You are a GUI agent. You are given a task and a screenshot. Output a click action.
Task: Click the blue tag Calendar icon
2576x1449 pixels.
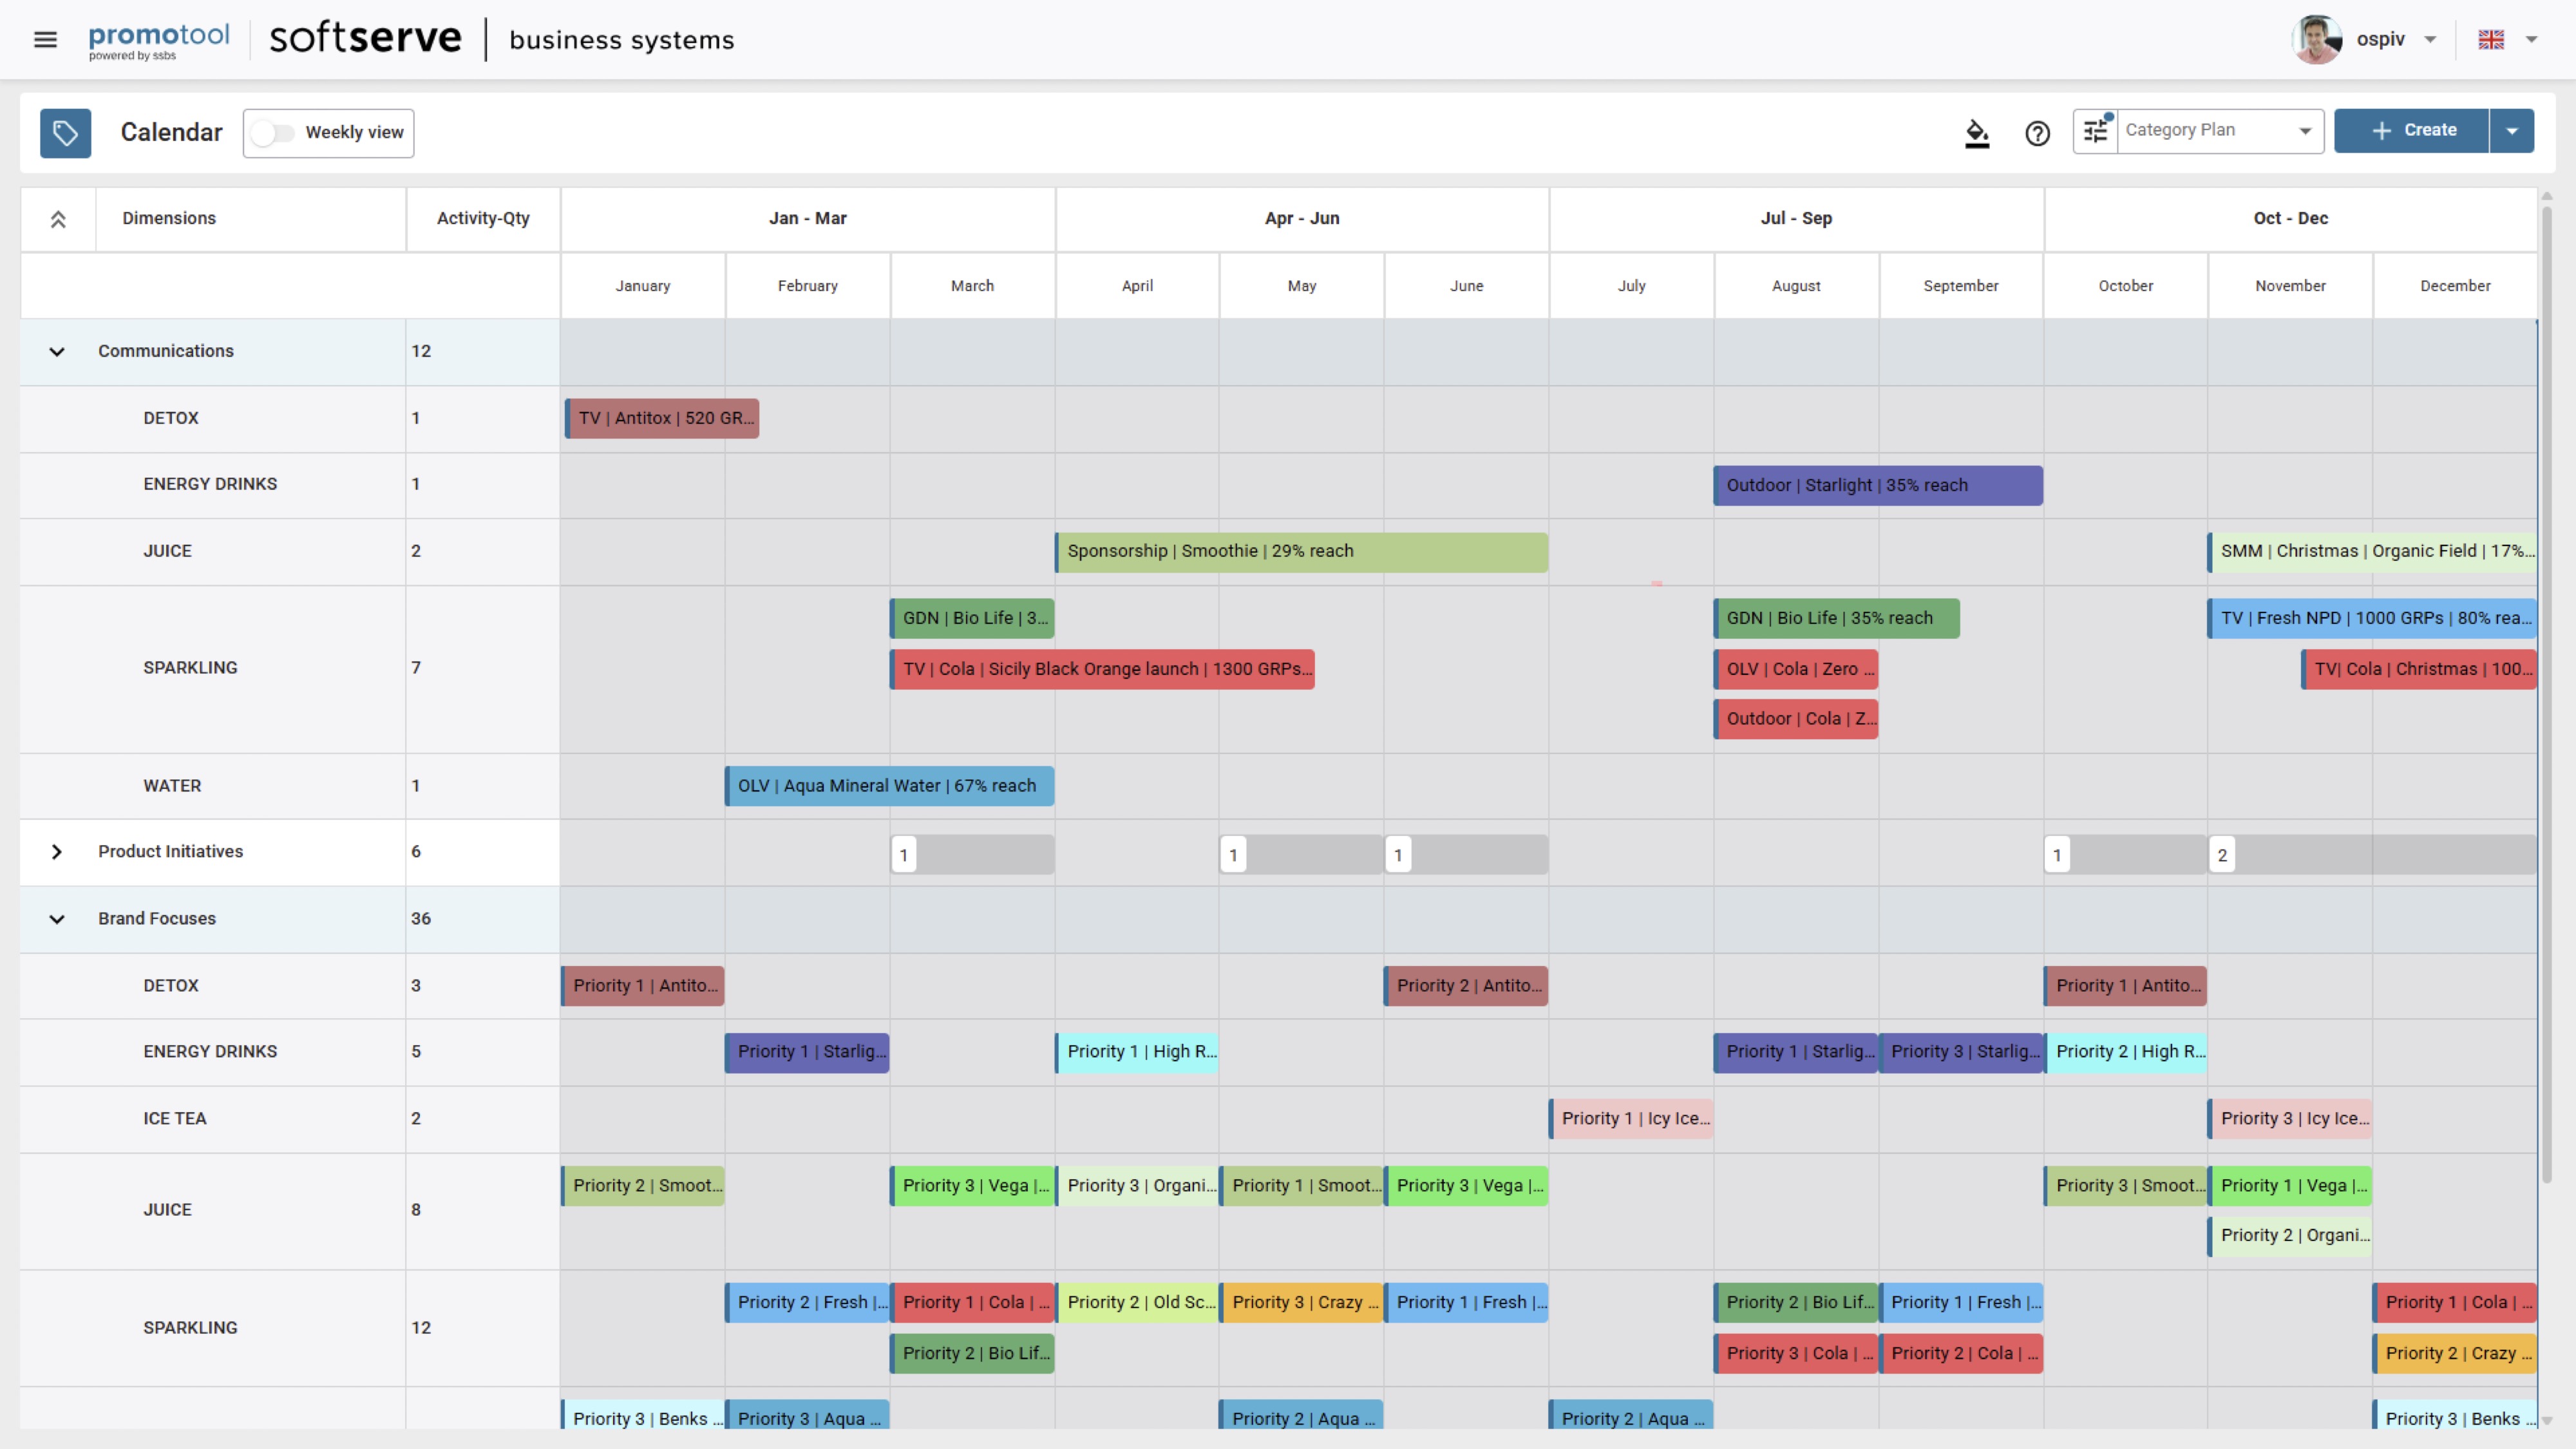pyautogui.click(x=65, y=133)
